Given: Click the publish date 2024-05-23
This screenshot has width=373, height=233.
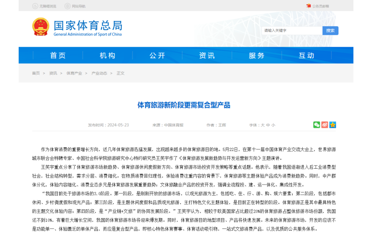Looking at the screenshot, I should [118, 125].
